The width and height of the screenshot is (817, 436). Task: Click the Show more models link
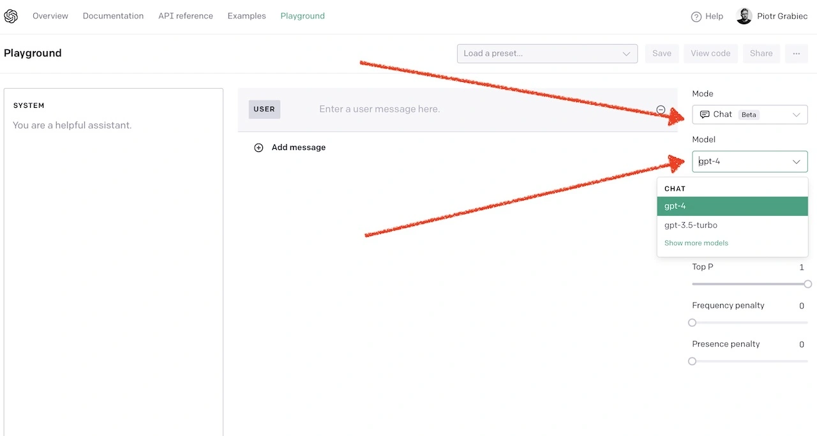[x=696, y=243]
